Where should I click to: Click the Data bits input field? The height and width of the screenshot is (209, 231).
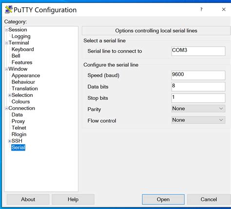pos(198,87)
